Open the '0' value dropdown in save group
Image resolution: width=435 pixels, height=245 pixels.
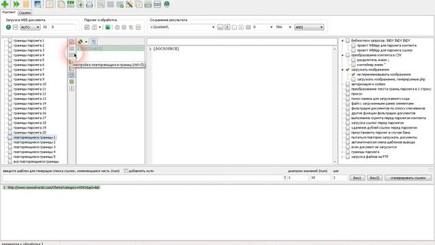(271, 27)
